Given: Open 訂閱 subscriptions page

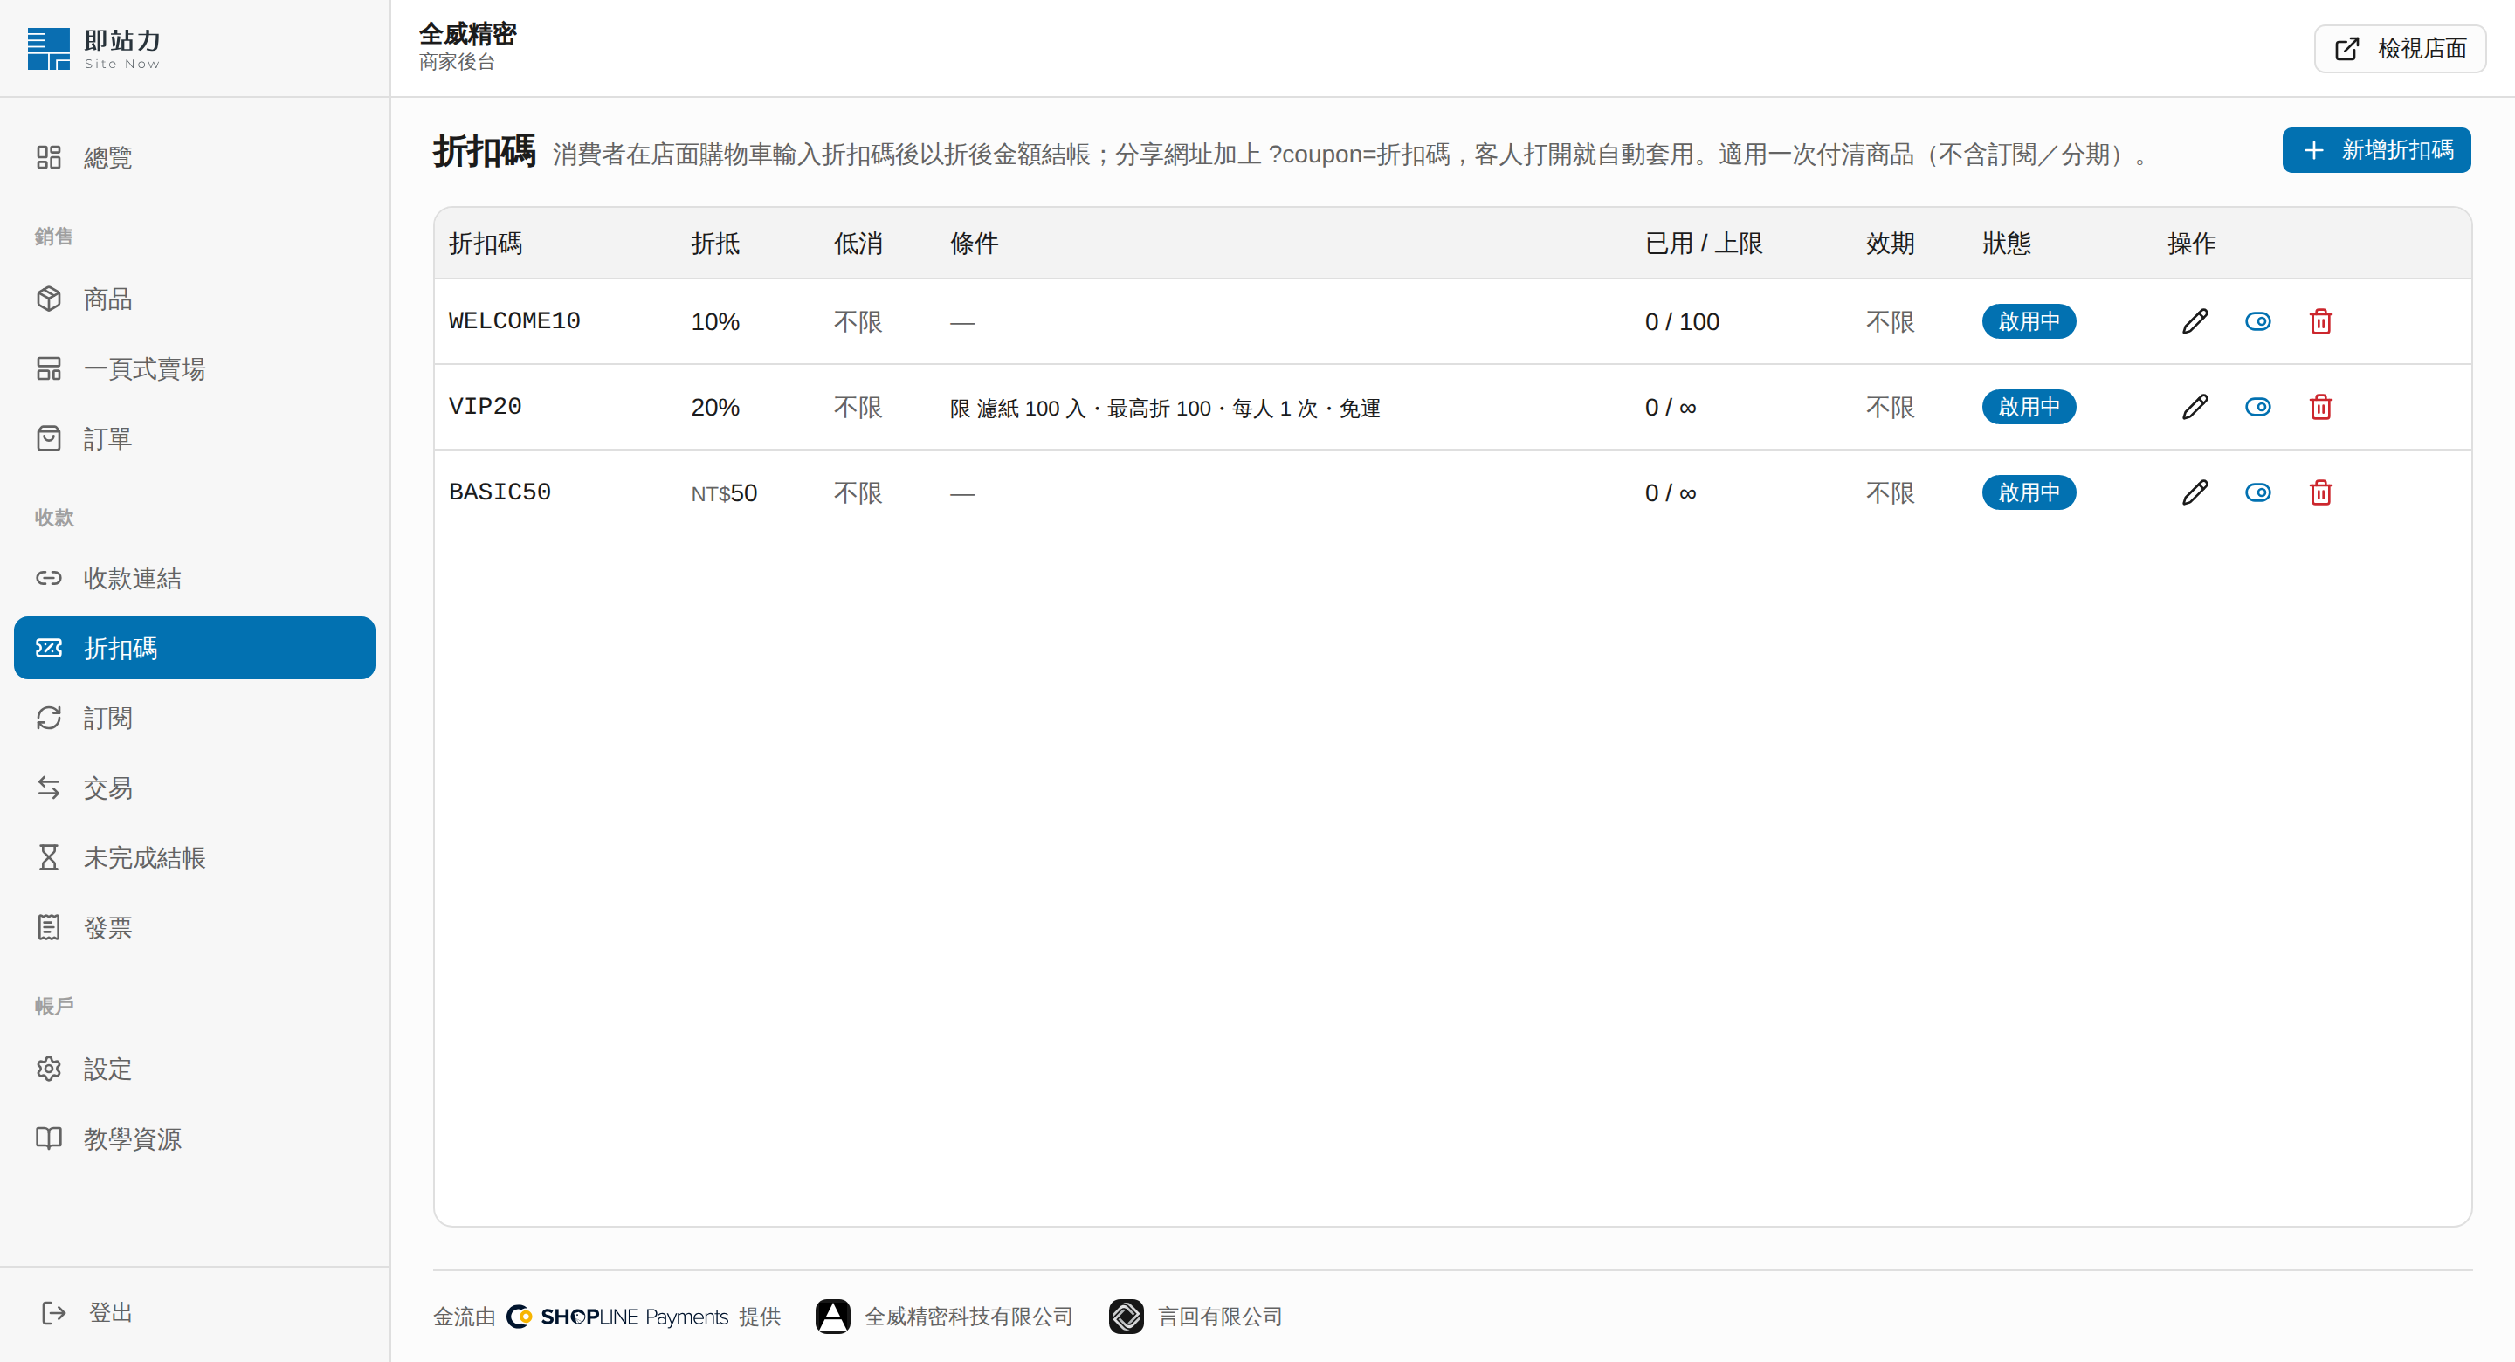Looking at the screenshot, I should click(x=194, y=719).
